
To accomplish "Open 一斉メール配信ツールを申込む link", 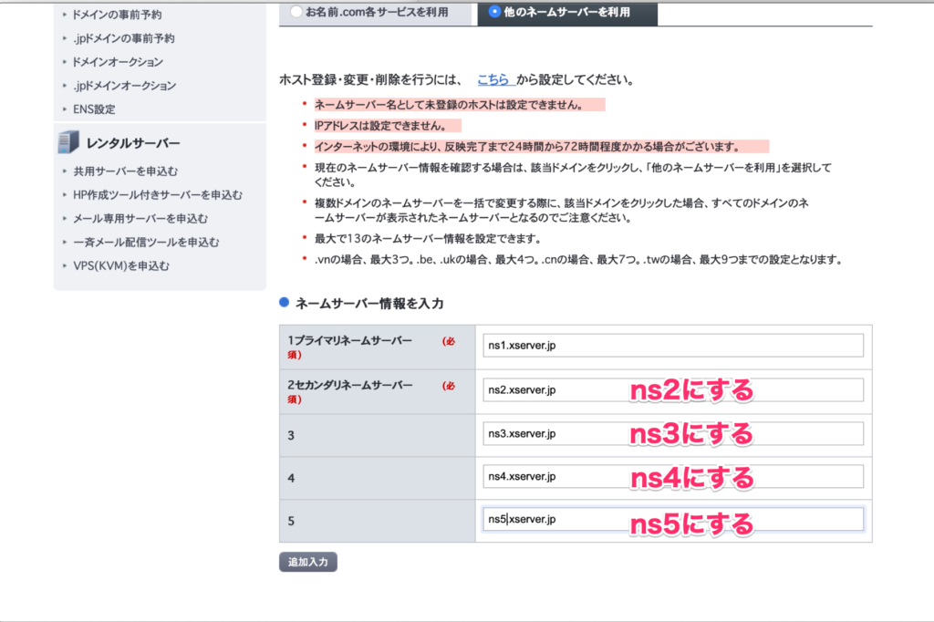I will pyautogui.click(x=146, y=243).
